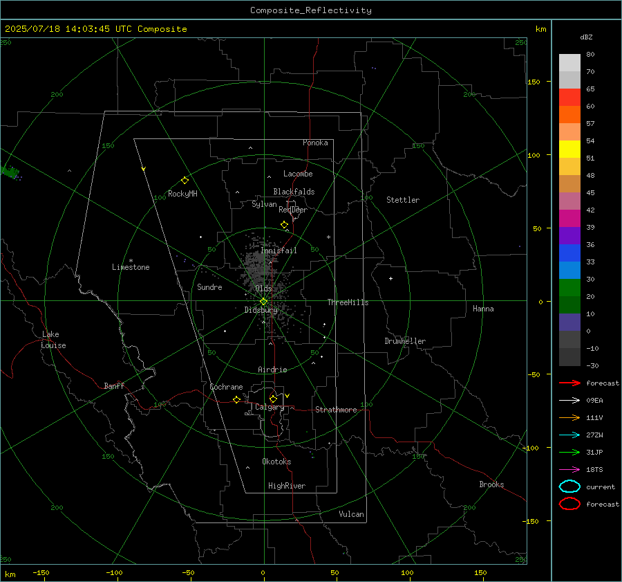The image size is (622, 582).
Task: Click the Banff label
Action: point(114,386)
